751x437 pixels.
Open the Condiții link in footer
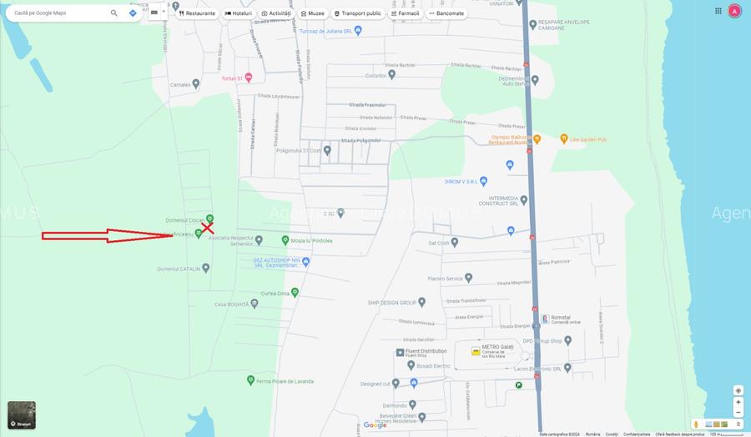click(612, 434)
